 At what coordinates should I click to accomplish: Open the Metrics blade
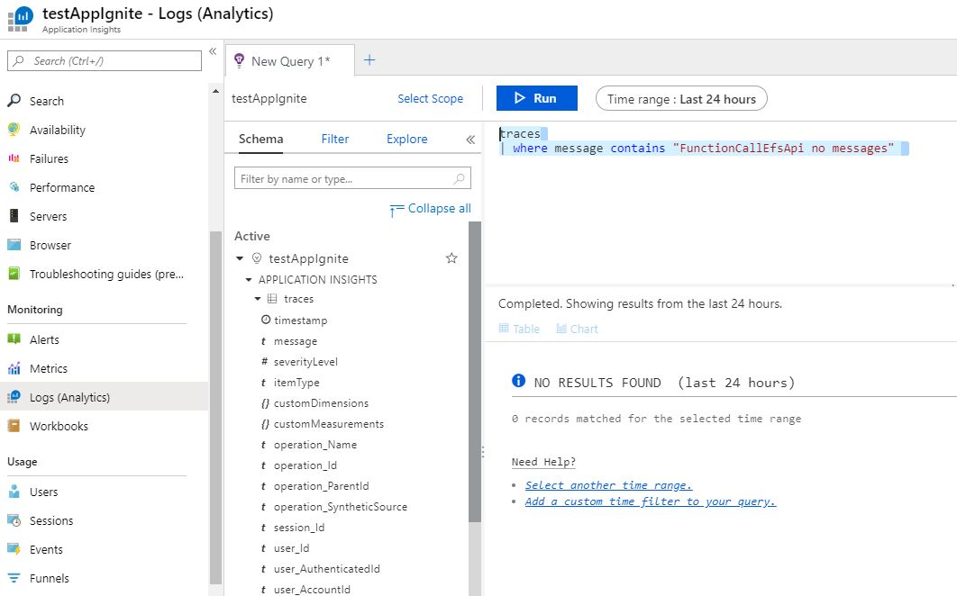51,368
